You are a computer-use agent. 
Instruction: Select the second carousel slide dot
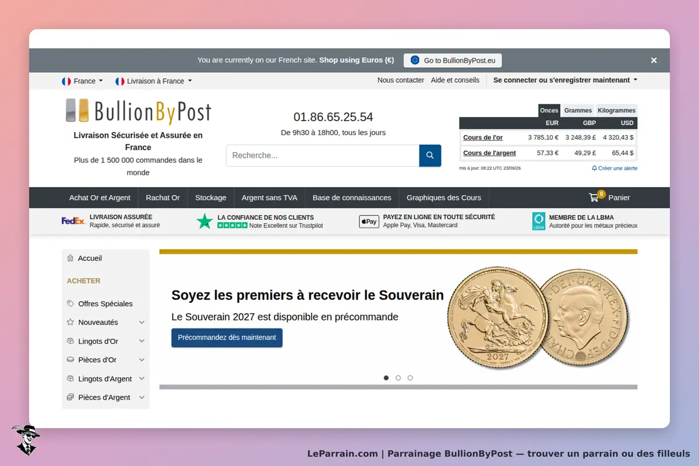tap(398, 378)
